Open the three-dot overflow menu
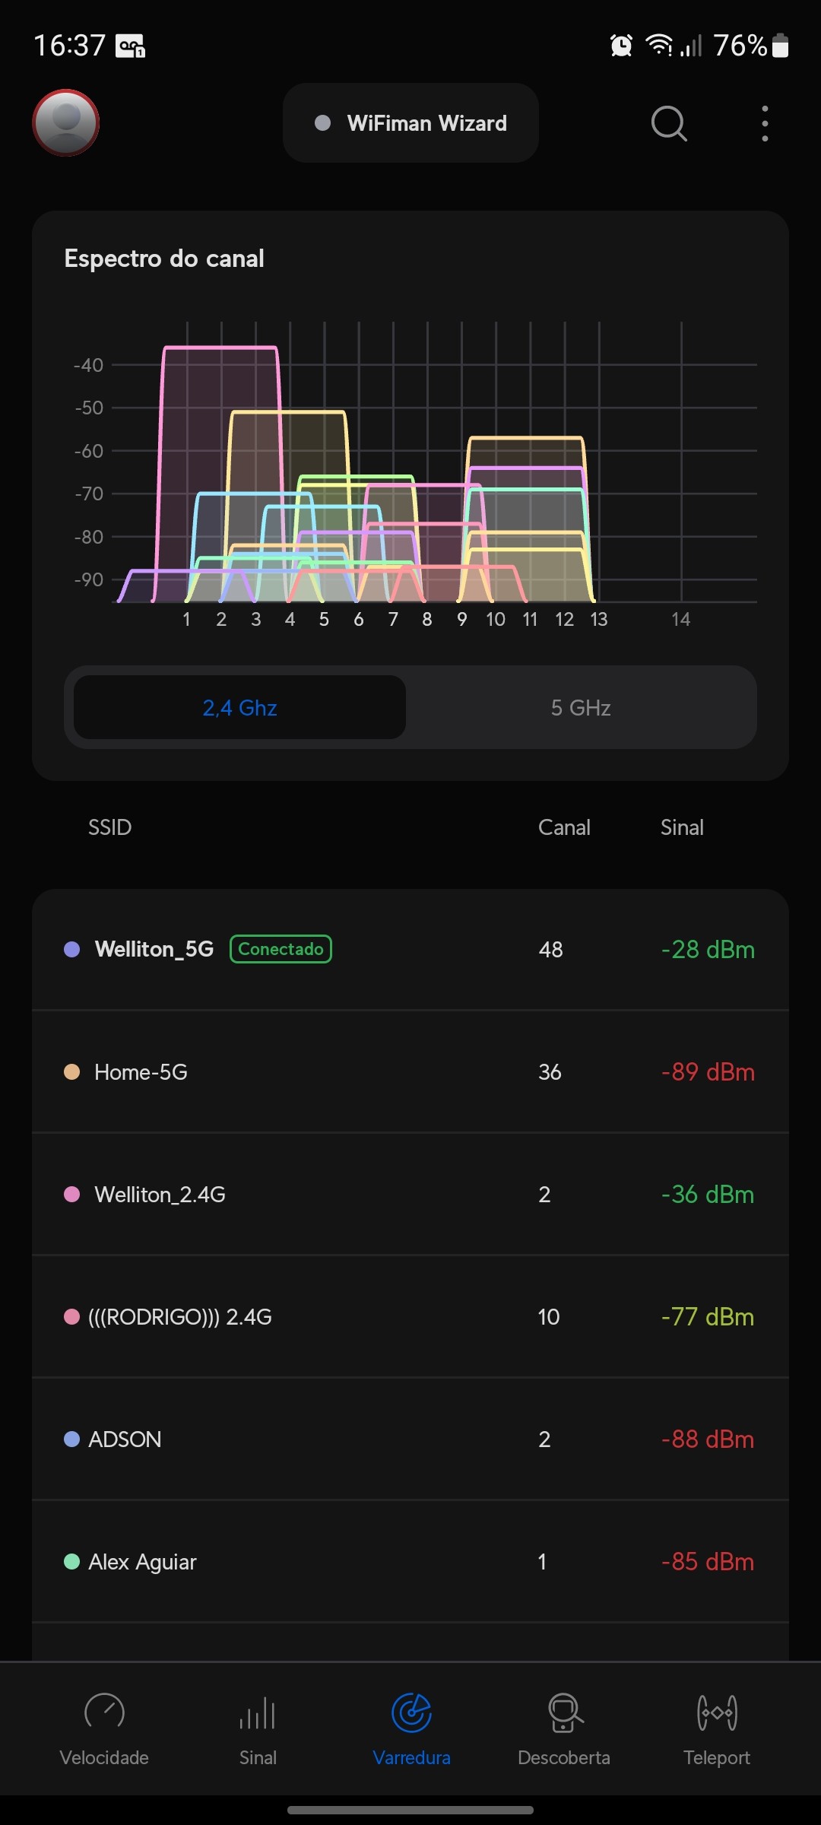821x1825 pixels. [765, 123]
